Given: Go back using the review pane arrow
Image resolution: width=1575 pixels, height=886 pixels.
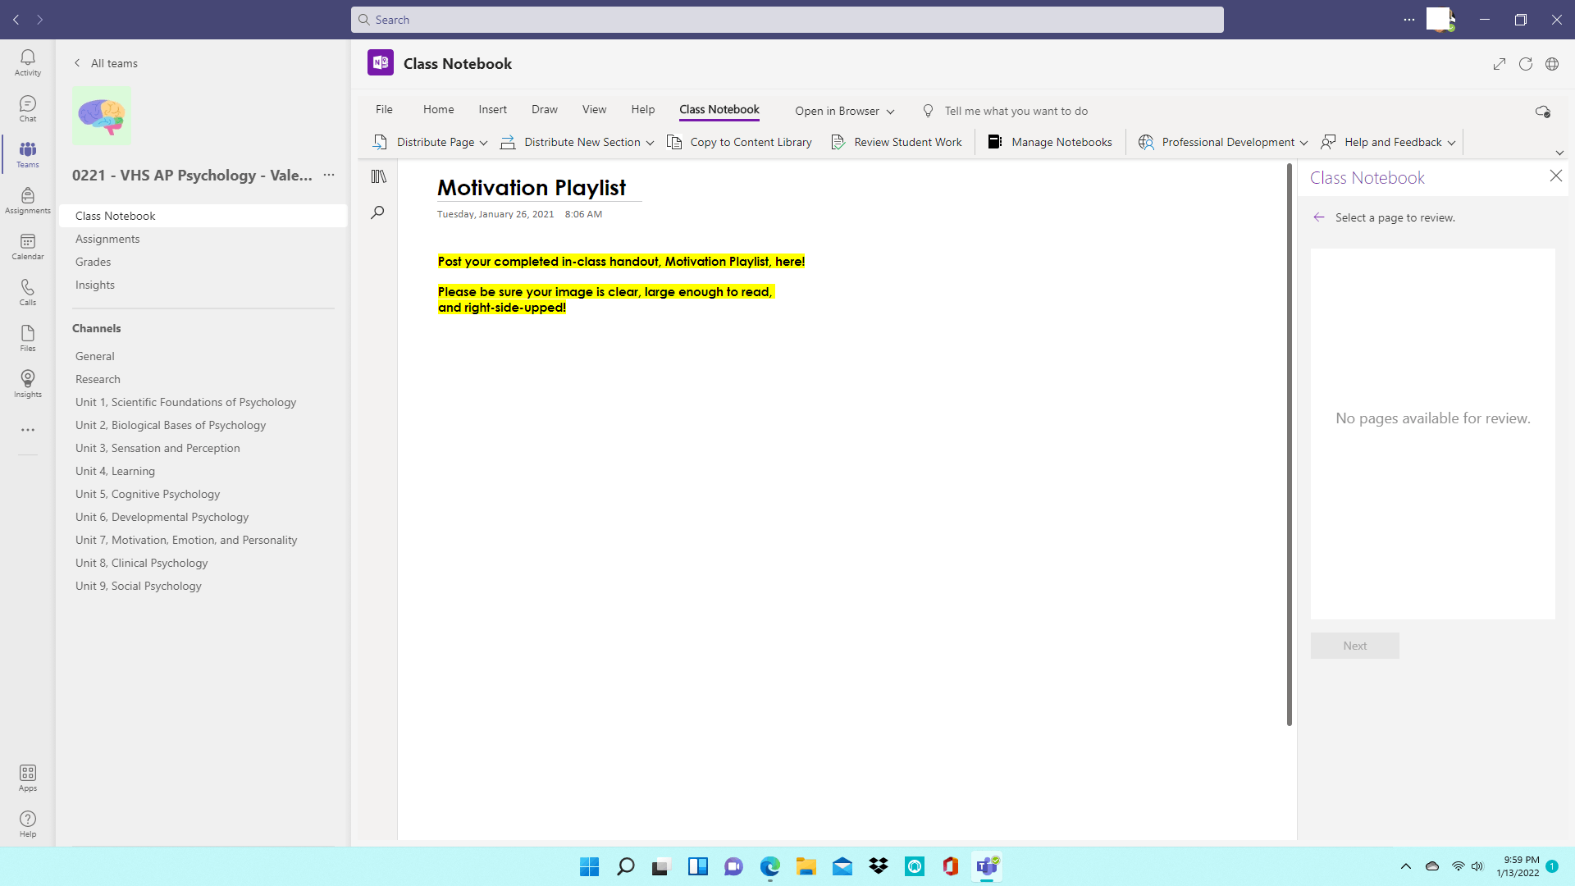Looking at the screenshot, I should pyautogui.click(x=1319, y=217).
